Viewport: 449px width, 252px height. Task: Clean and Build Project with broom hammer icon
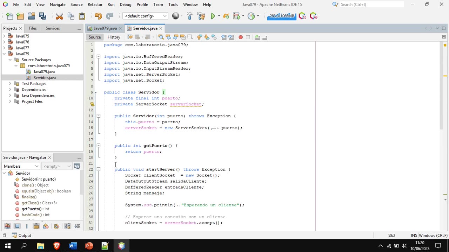point(201,16)
